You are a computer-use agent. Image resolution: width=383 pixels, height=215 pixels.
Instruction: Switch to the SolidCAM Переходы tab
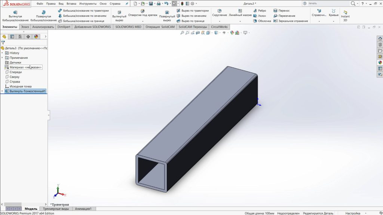pyautogui.click(x=193, y=27)
